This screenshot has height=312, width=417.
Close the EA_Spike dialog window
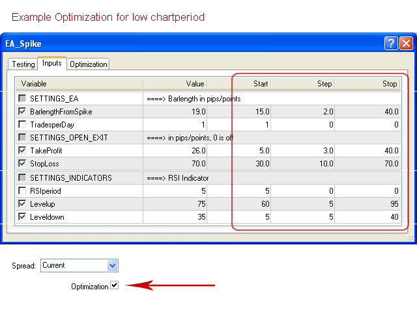(x=406, y=44)
